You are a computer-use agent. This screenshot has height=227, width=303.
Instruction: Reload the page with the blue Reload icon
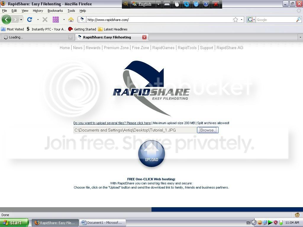[x=30, y=20]
